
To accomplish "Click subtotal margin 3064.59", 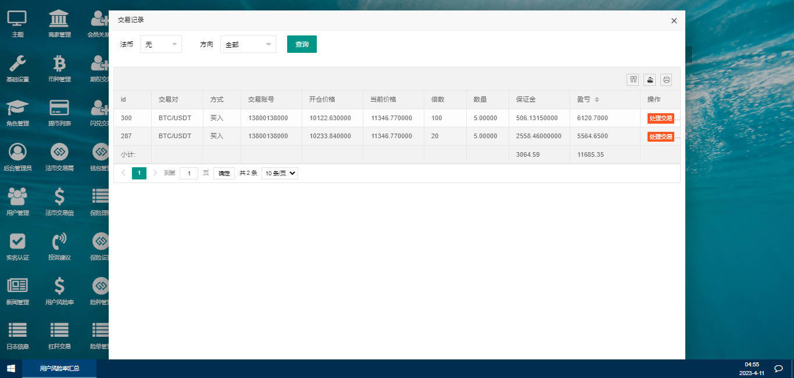I will coord(528,154).
